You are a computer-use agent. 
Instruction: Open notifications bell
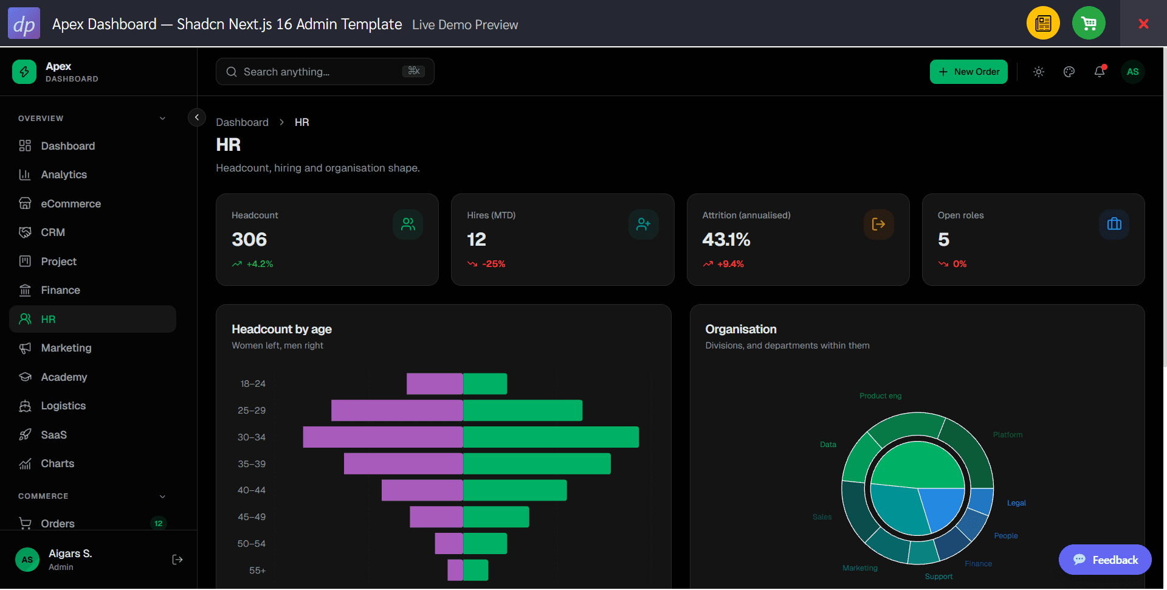[1100, 72]
